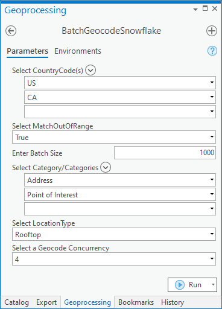This screenshot has width=222, height=309.
Task: Switch to the Environments tab
Action: 78,51
